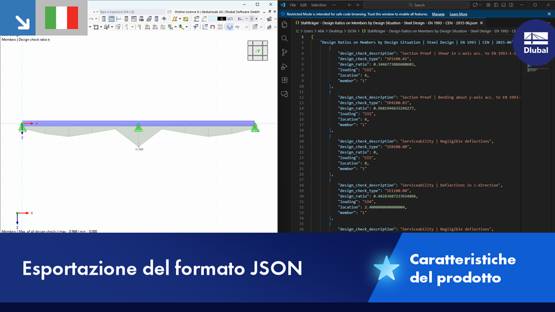The width and height of the screenshot is (555, 312).
Task: Click the -Y view cube in RFEM viewport
Action: 257,50
